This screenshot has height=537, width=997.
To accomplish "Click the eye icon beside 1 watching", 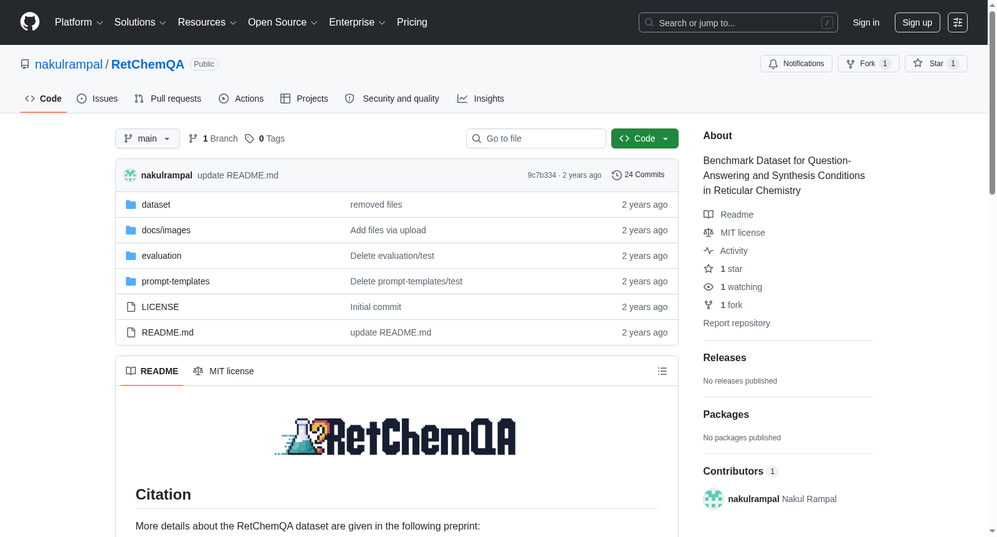I will pyautogui.click(x=708, y=287).
